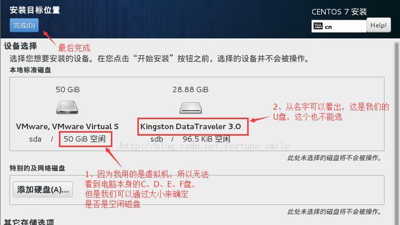This screenshot has height=225, width=400.
Task: Click the keyboard layout icon
Action: click(x=318, y=26)
